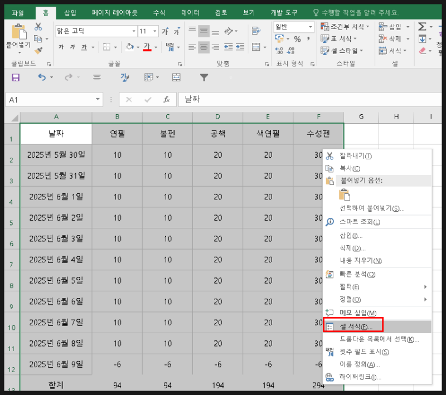Increase font size with larger 가 button

tap(165, 31)
